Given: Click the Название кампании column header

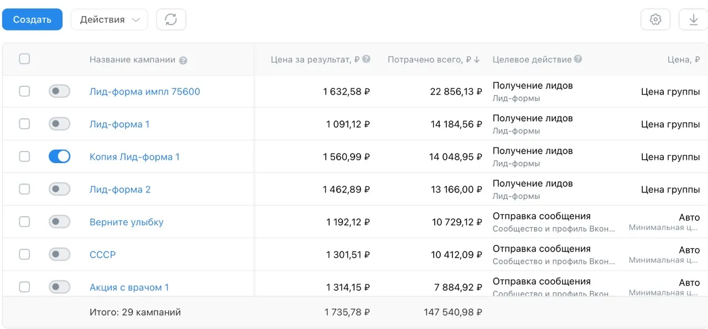Looking at the screenshot, I should [133, 60].
